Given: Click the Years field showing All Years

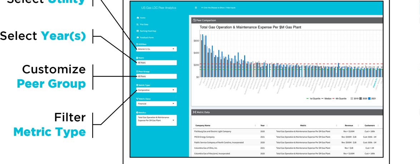Looking at the screenshot, I should point(157,63).
